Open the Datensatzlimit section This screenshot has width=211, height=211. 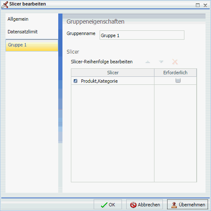(x=32, y=32)
